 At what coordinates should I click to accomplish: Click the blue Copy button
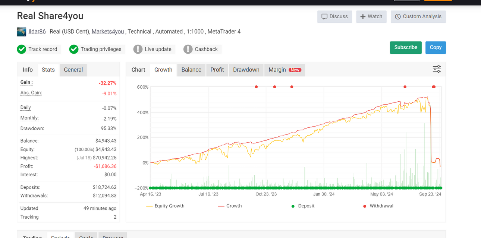(x=436, y=47)
